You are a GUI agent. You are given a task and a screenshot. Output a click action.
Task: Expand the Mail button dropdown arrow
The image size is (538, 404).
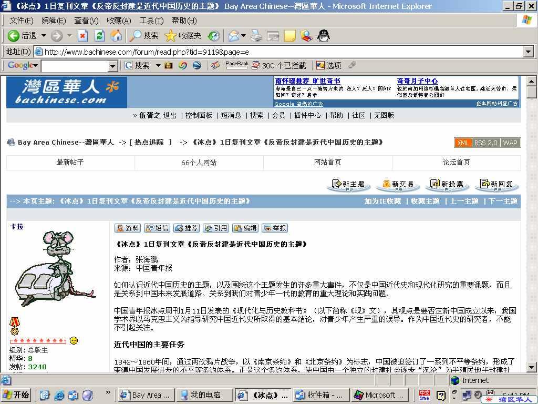click(x=244, y=35)
